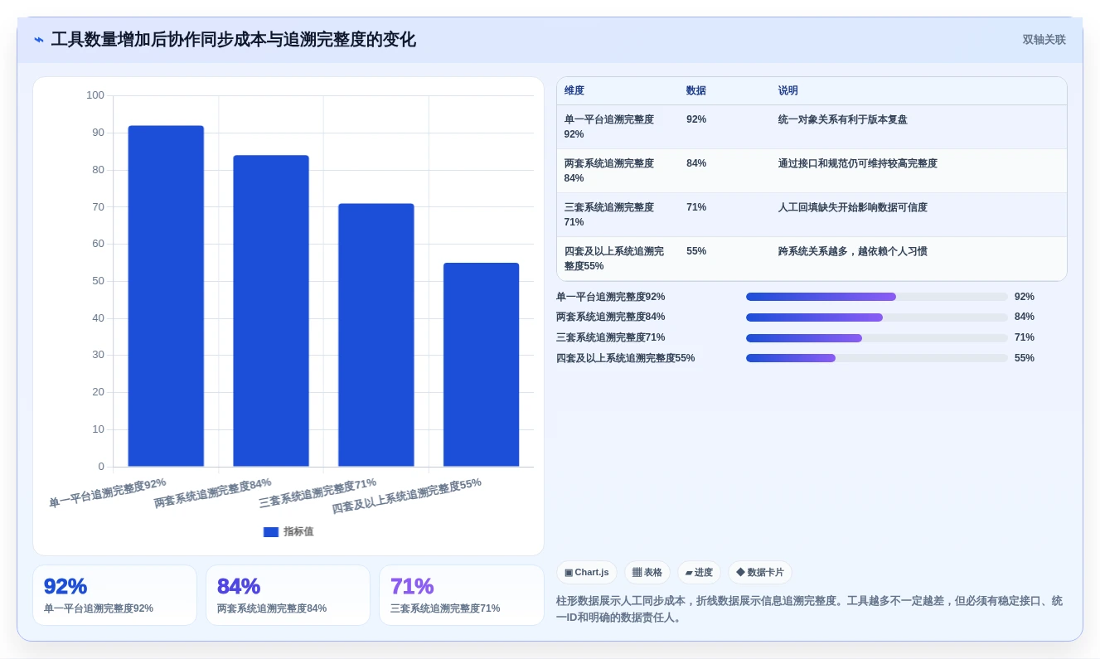Click the 55 bar for 四套及以上系统
Image resolution: width=1100 pixels, height=659 pixels.
tap(481, 365)
